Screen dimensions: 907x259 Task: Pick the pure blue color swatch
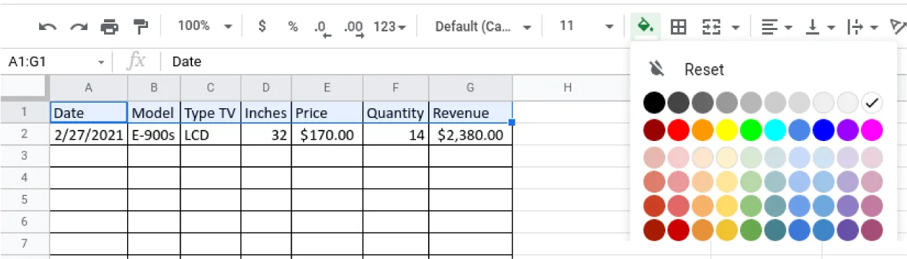pos(823,130)
